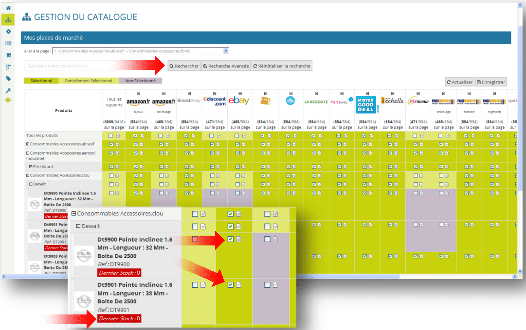Select the catalogue hierarchy sidebar icon
This screenshot has width=526, height=330.
[x=8, y=20]
